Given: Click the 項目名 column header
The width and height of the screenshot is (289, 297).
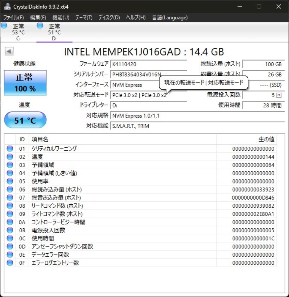Looking at the screenshot, I should [123, 139].
